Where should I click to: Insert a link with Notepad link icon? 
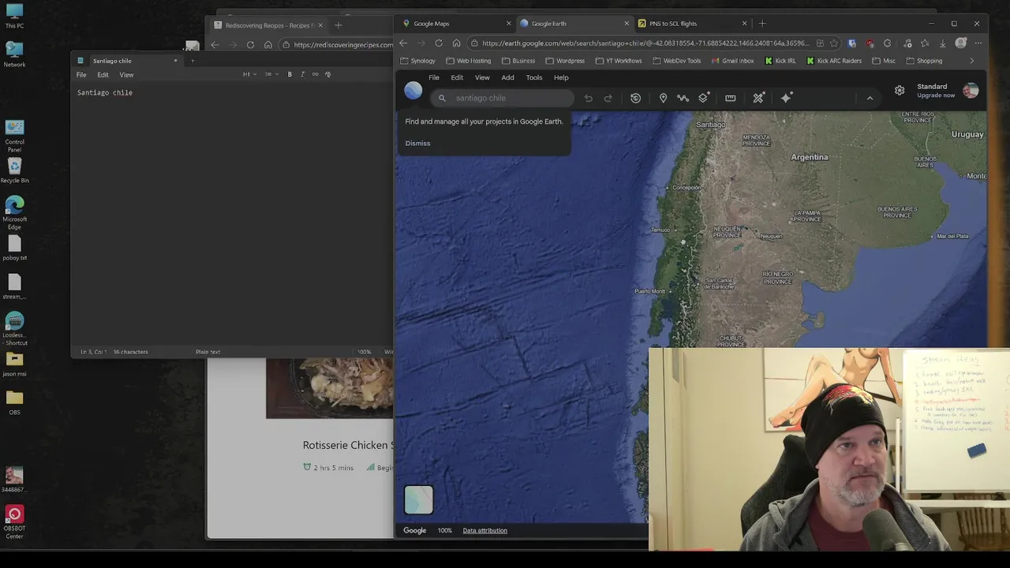pyautogui.click(x=315, y=75)
